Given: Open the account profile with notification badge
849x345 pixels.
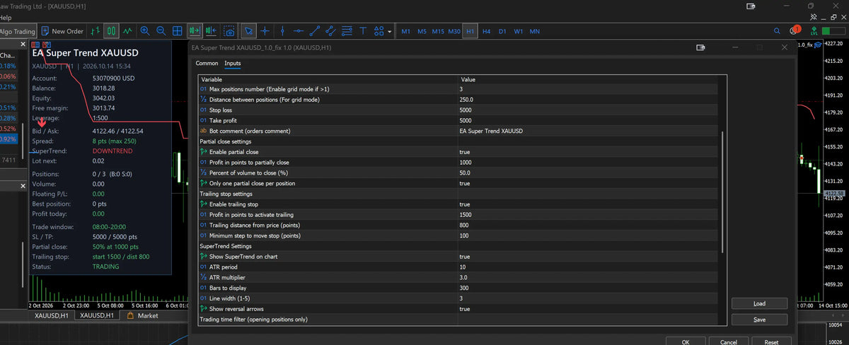Looking at the screenshot, I should click(x=795, y=30).
